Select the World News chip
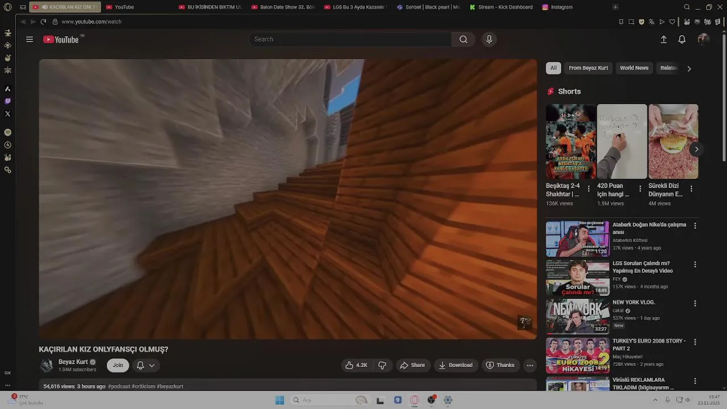Image resolution: width=727 pixels, height=409 pixels. [634, 68]
